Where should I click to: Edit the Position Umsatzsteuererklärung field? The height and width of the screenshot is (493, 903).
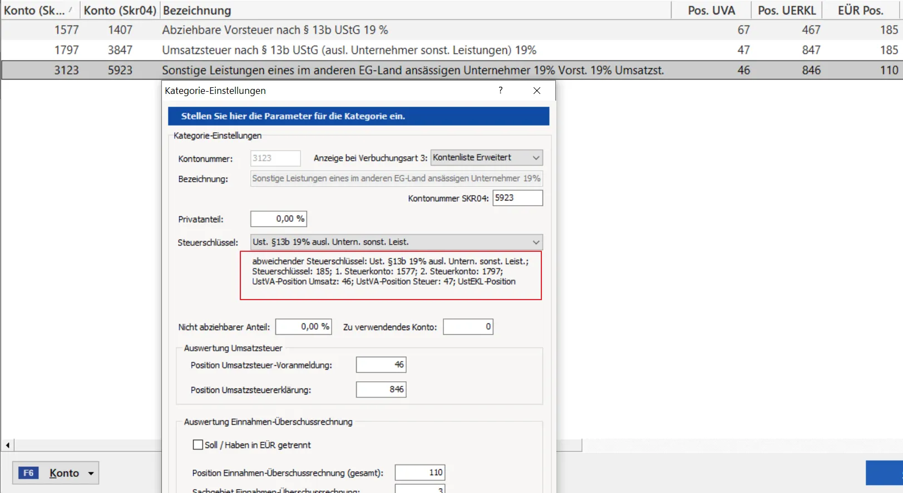(381, 390)
